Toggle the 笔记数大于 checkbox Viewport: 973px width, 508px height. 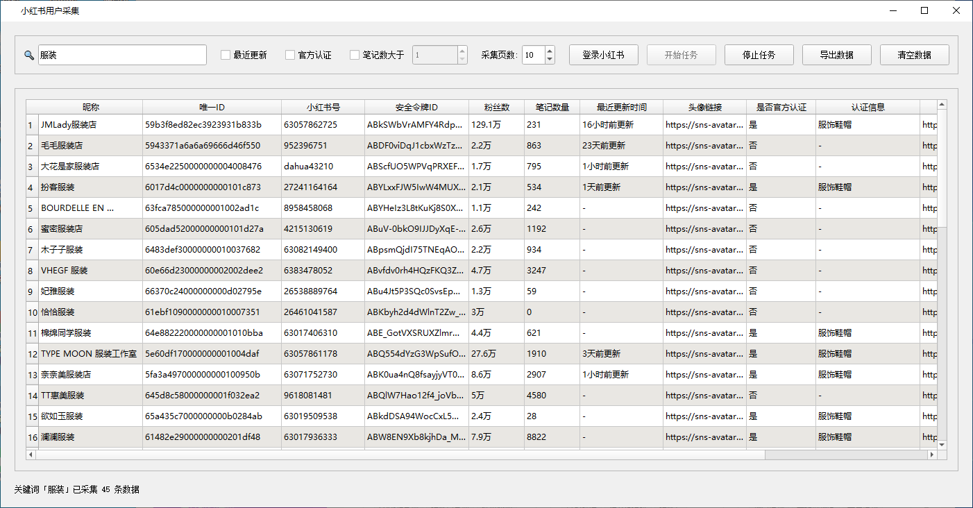coord(355,55)
